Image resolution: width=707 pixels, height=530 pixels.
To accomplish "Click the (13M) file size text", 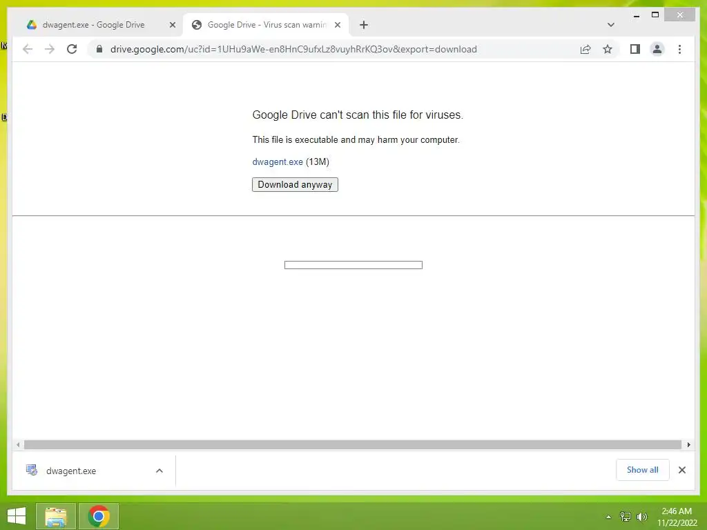I will (318, 161).
